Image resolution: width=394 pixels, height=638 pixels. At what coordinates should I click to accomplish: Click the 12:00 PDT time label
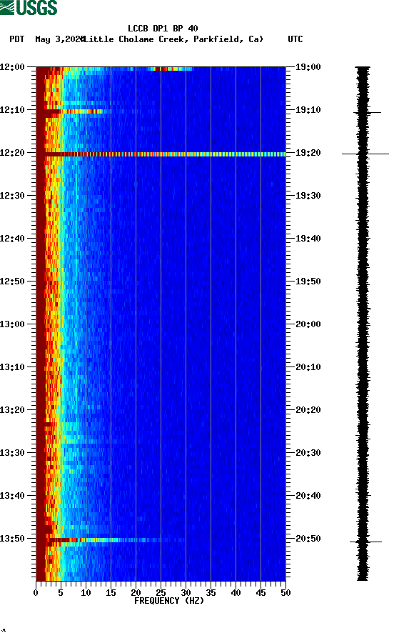(12, 66)
